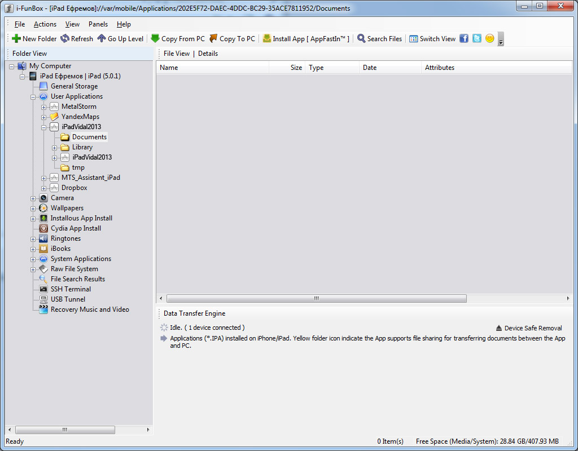Select USB Tunnel icon
The width and height of the screenshot is (578, 451).
click(x=43, y=299)
